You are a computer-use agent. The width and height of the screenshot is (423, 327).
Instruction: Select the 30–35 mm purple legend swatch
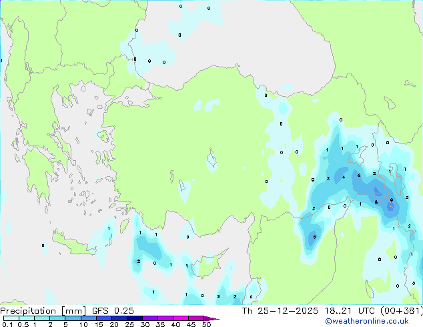tap(149, 318)
